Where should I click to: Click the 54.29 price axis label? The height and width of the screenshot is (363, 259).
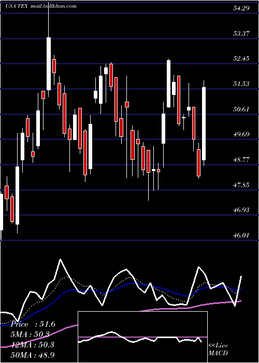pos(241,8)
